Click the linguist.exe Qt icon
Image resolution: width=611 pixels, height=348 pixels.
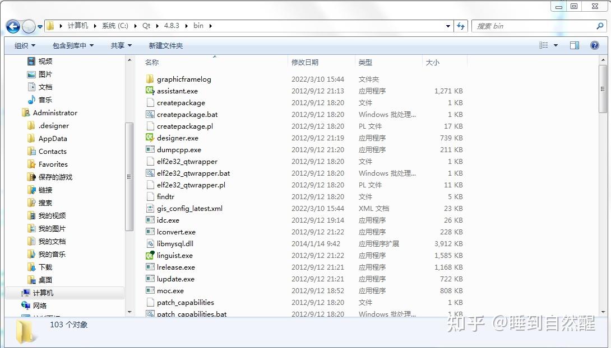[x=150, y=255]
